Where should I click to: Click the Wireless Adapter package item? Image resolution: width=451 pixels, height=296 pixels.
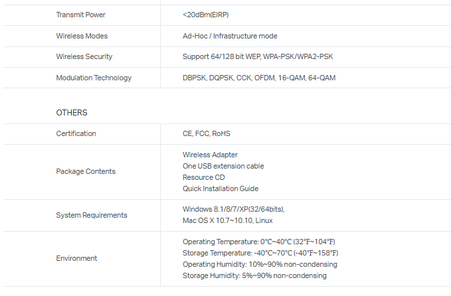(210, 155)
